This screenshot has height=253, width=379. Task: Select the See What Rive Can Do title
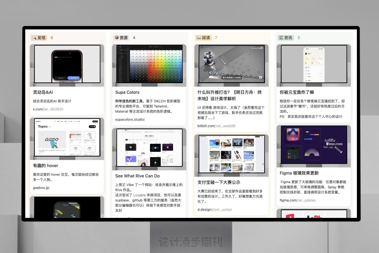point(137,176)
